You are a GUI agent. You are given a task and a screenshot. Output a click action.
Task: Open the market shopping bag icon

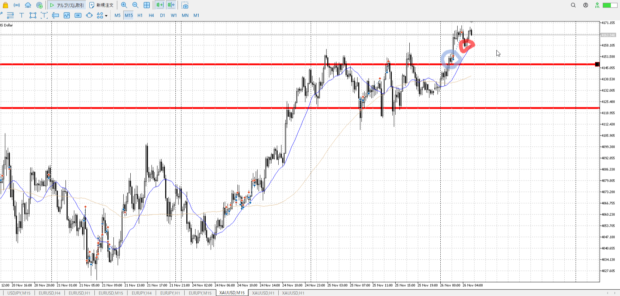coord(5,5)
